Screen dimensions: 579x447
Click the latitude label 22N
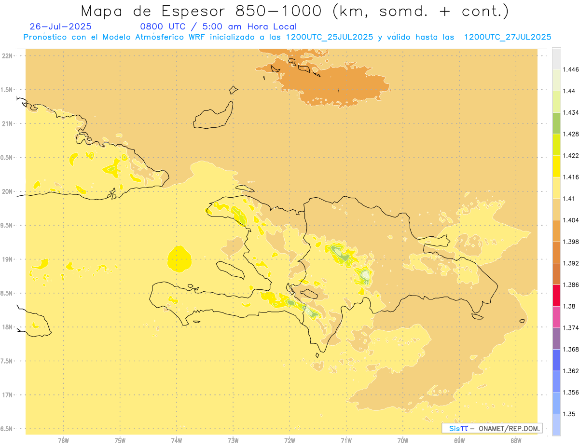(8, 56)
